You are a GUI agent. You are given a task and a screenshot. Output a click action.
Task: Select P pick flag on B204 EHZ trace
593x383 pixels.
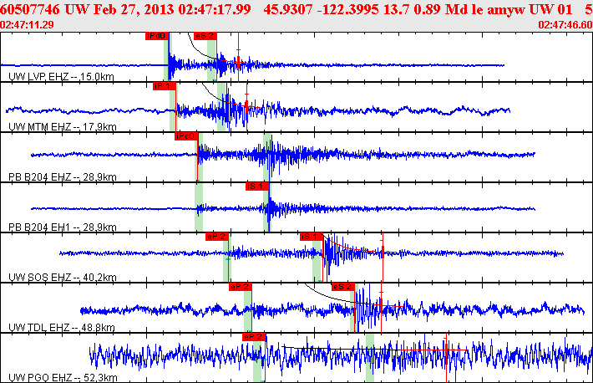[185, 136]
